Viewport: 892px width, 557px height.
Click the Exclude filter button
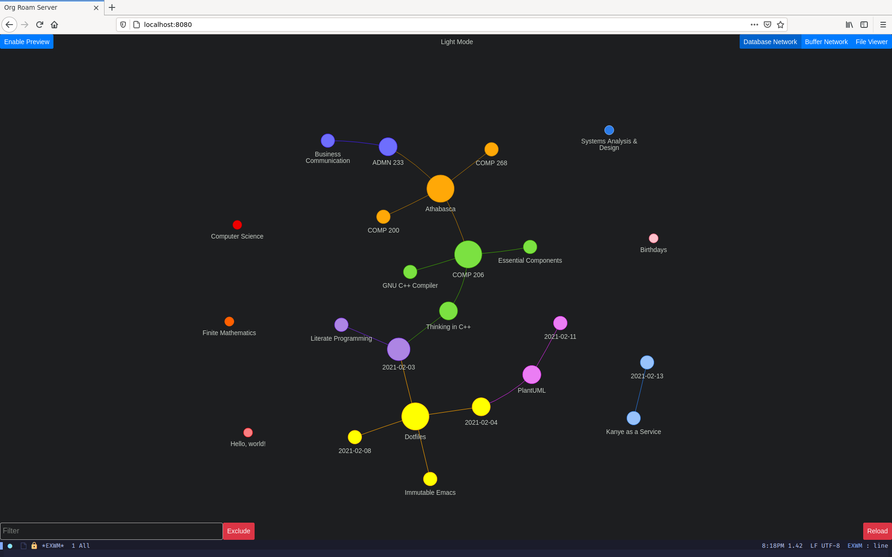tap(238, 531)
